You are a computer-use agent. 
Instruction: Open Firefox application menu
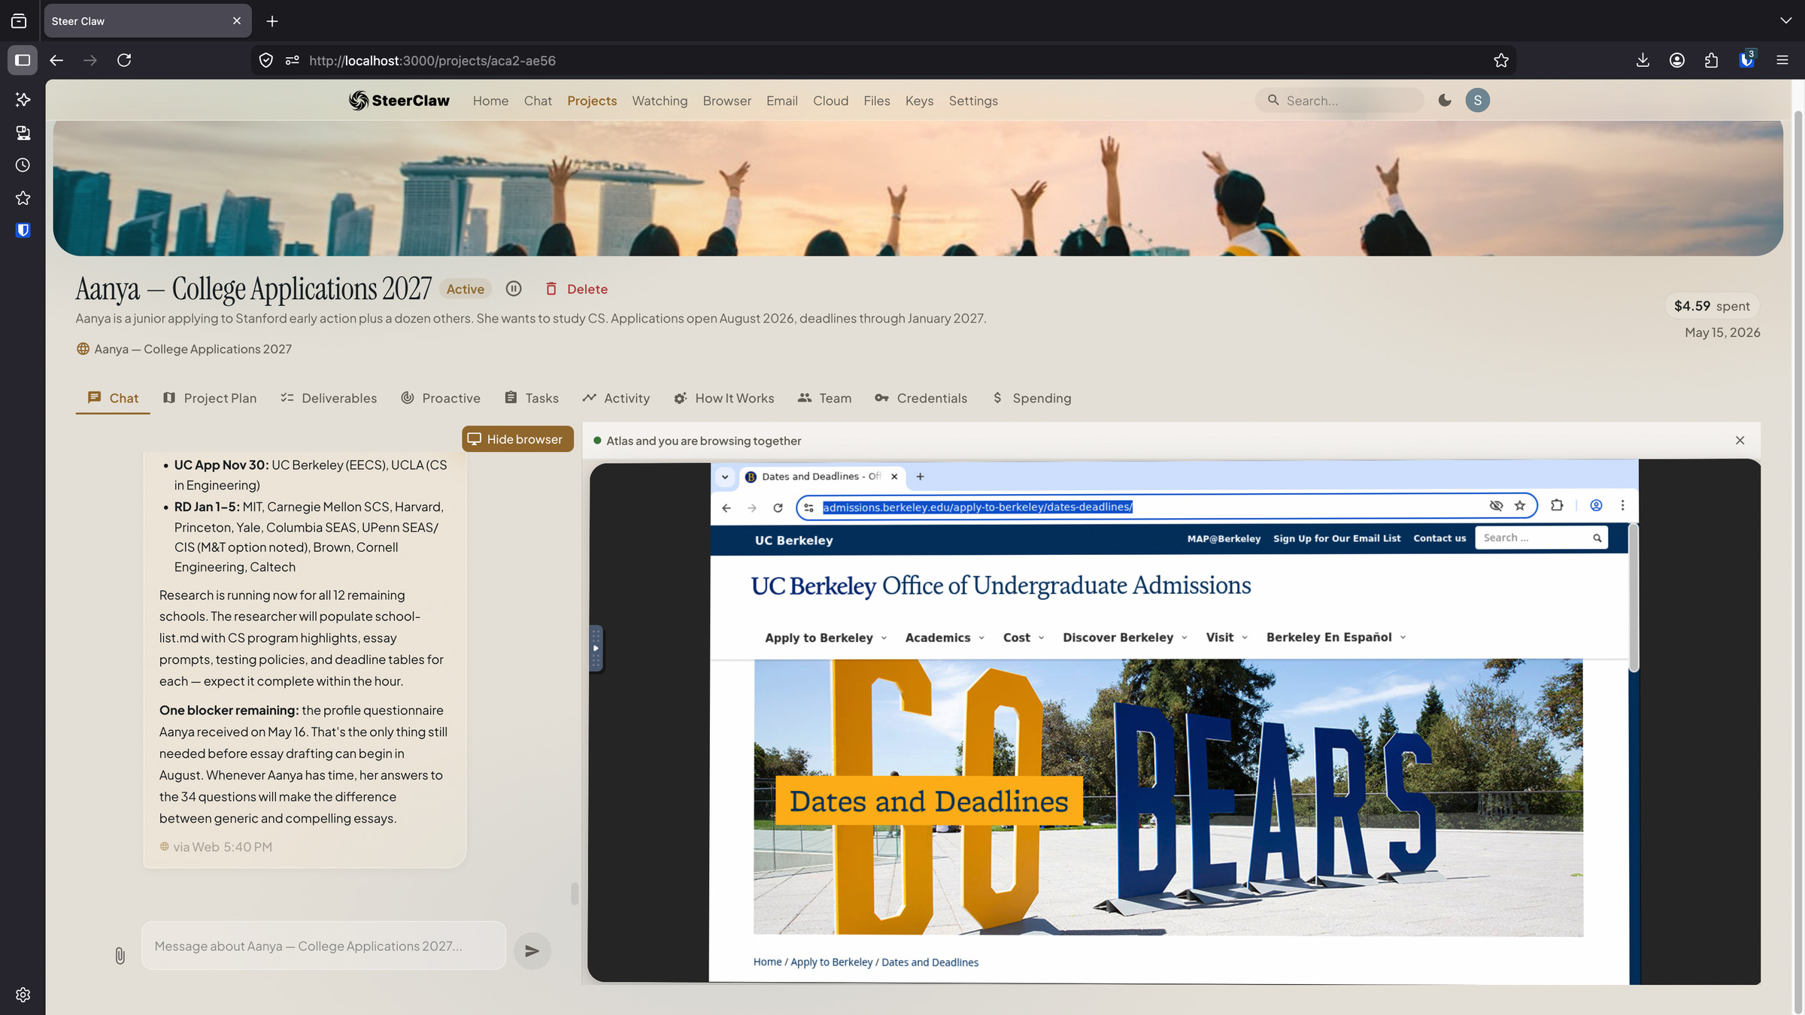(1782, 60)
